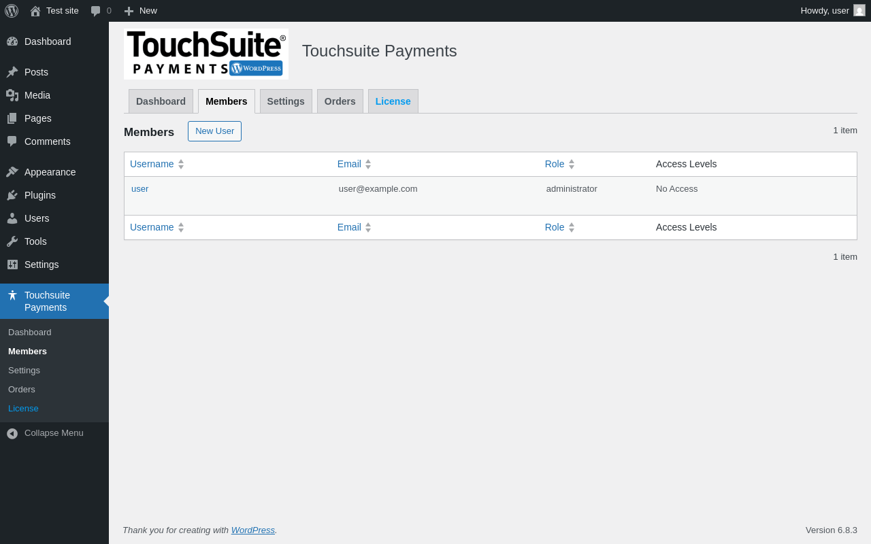The width and height of the screenshot is (871, 544).
Task: Click the Username link in table footer
Action: [x=152, y=227]
